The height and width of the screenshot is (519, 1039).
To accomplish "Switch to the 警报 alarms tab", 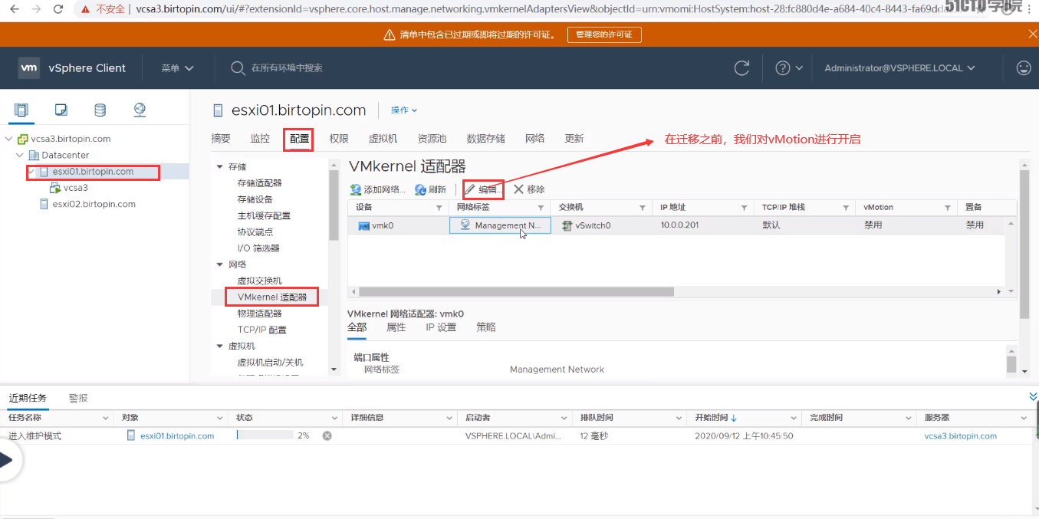I will [x=78, y=398].
